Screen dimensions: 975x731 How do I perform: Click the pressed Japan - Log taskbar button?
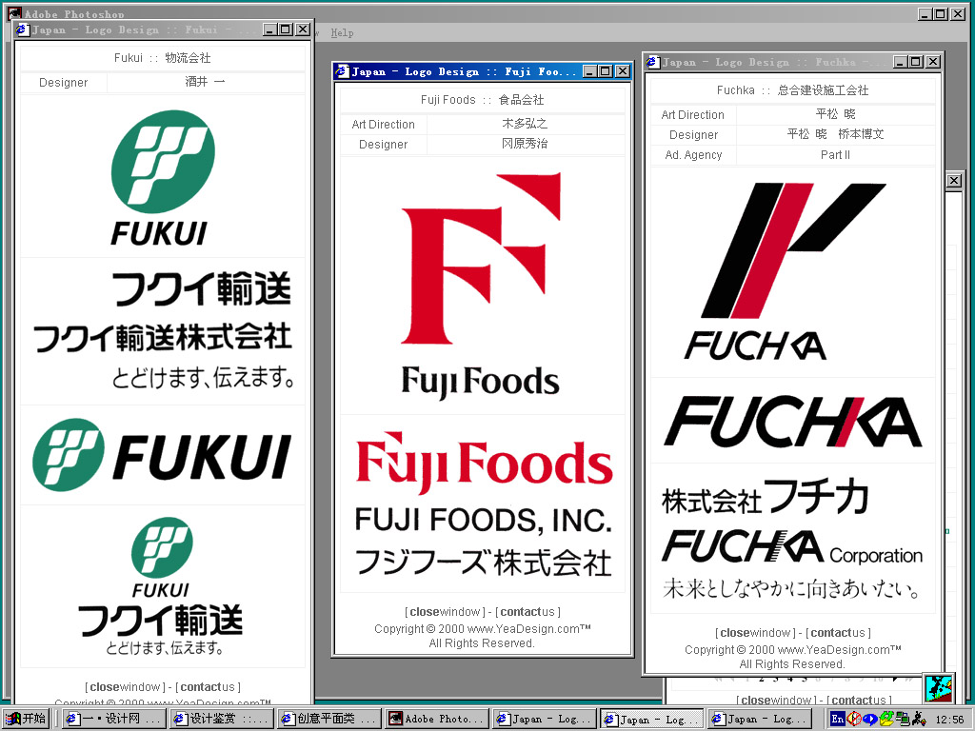tap(652, 720)
